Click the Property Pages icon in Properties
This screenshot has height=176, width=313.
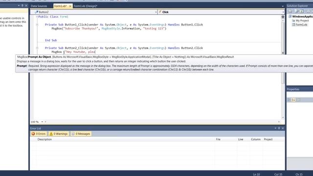click(299, 100)
